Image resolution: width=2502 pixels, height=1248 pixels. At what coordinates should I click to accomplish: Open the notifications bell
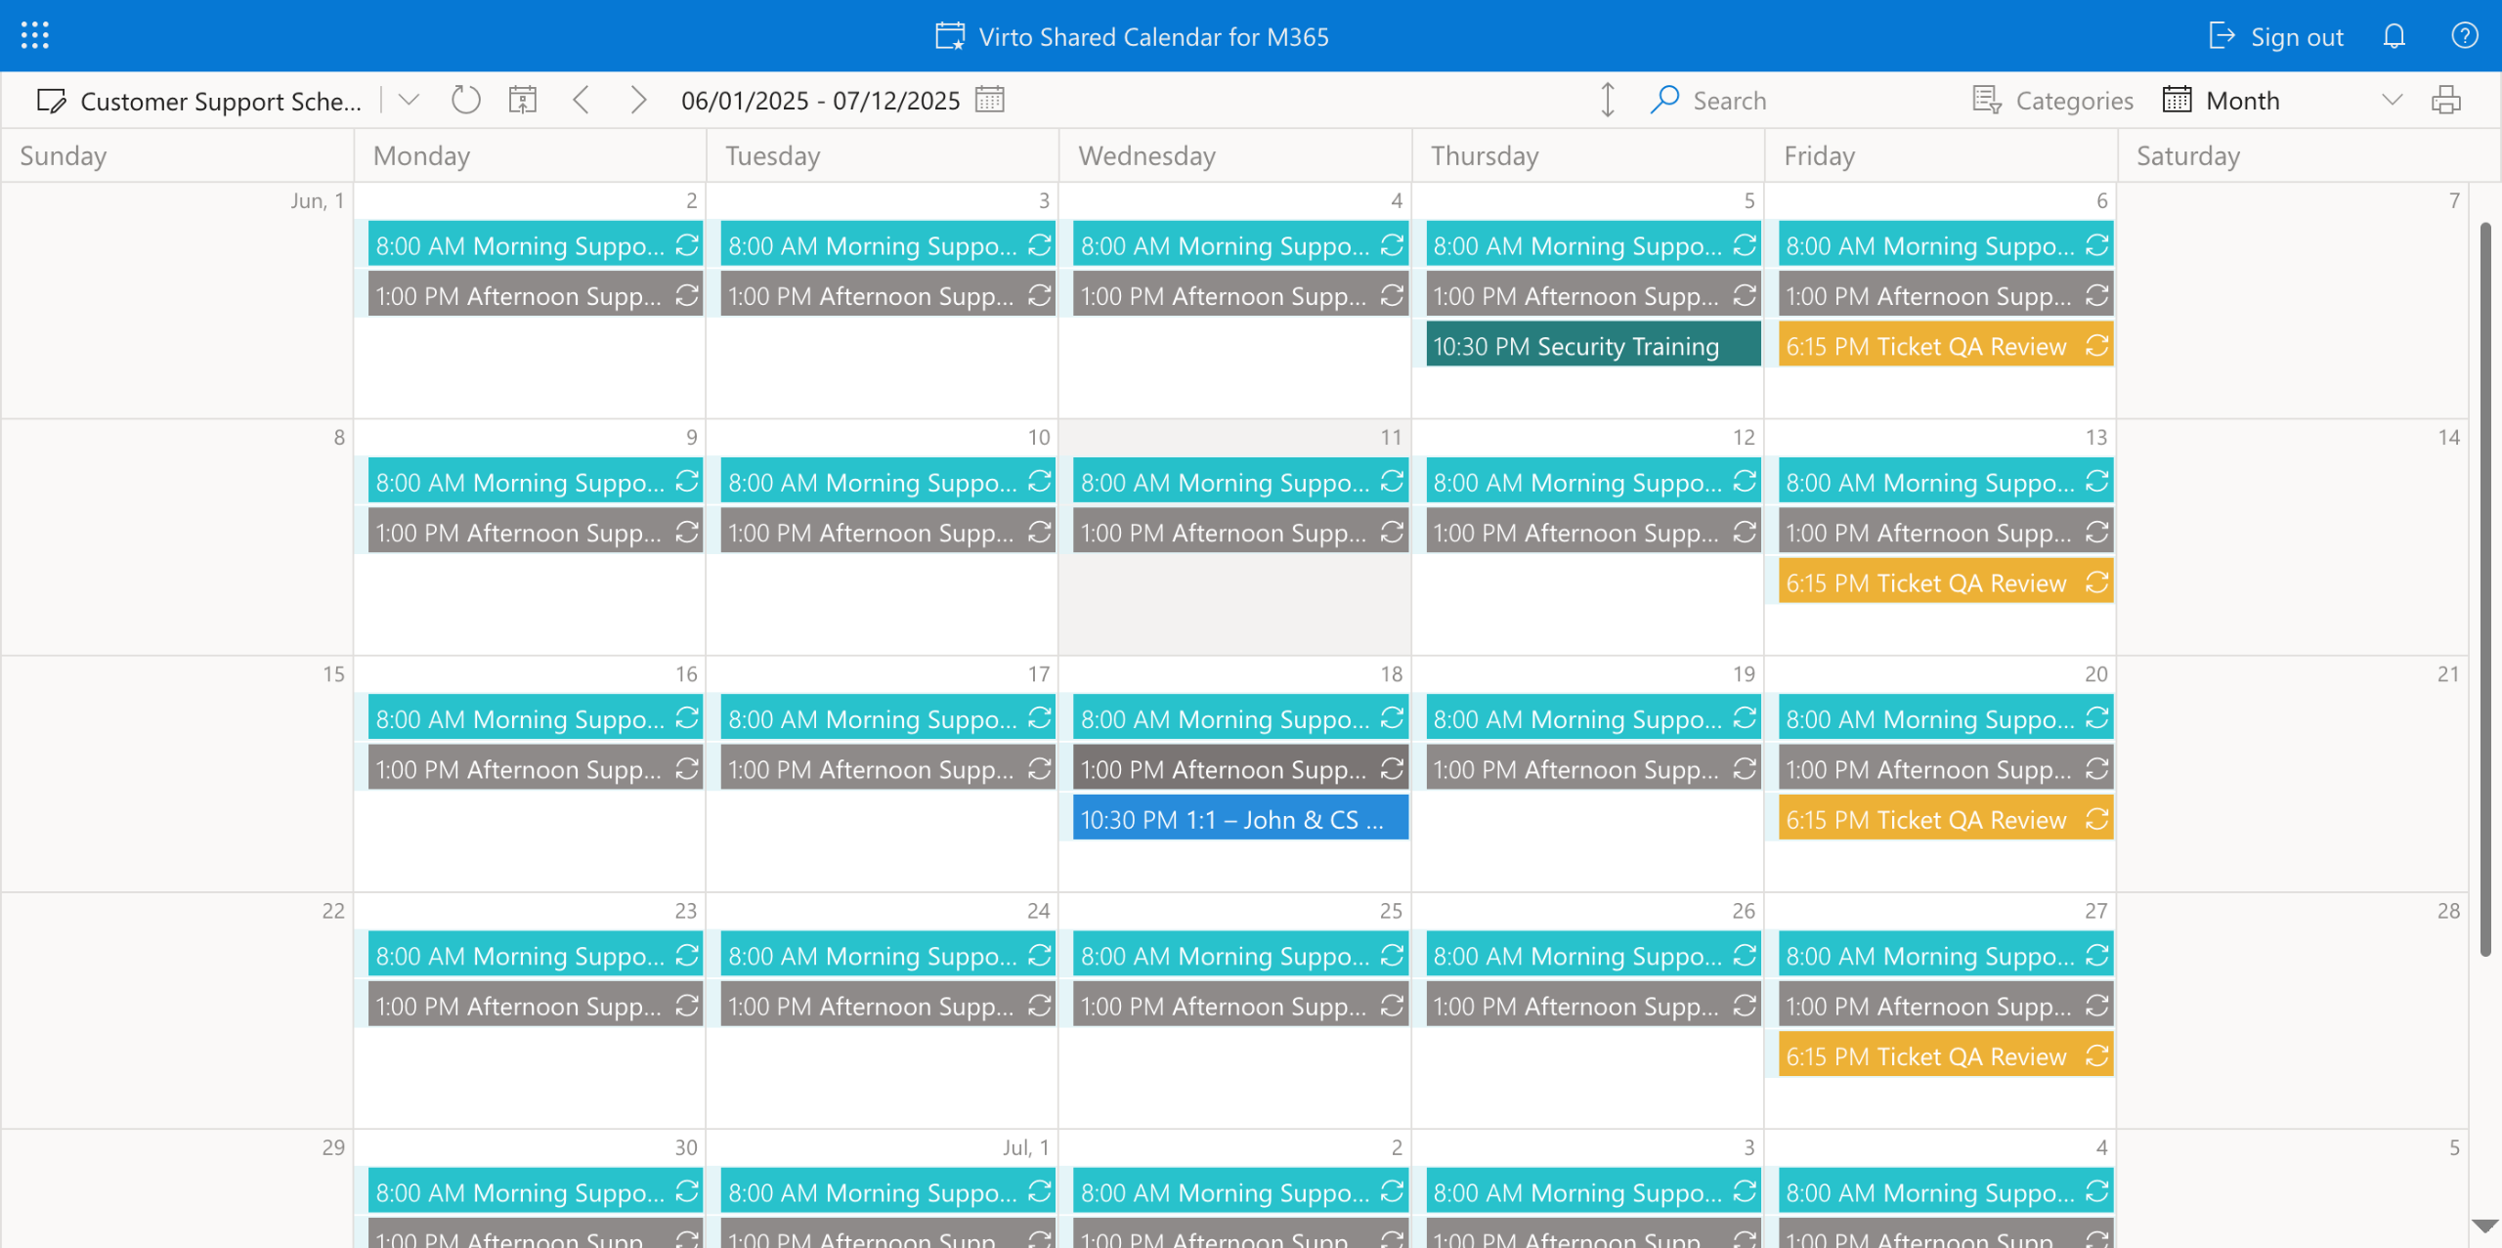tap(2394, 36)
